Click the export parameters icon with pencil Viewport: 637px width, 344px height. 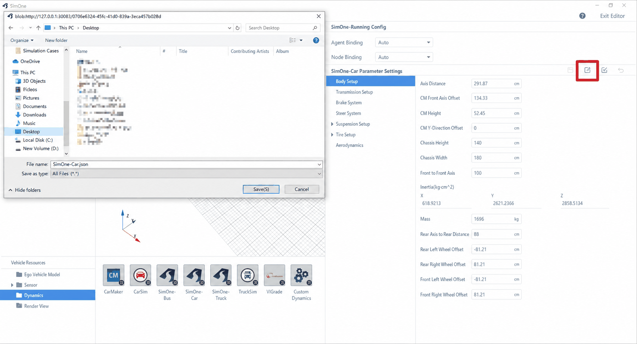[x=587, y=70]
